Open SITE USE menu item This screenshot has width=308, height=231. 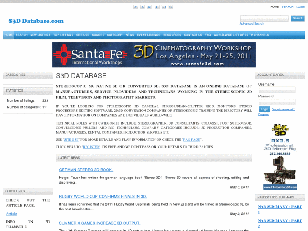[83, 35]
